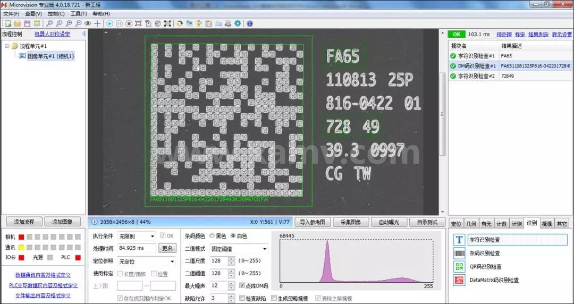574x304 pixels.
Task: Check the 长度/面积 calibration checkbox
Action: pos(120,274)
